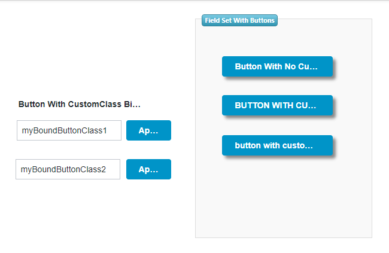Select the last button in the field set
This screenshot has height=253, width=389.
[276, 145]
